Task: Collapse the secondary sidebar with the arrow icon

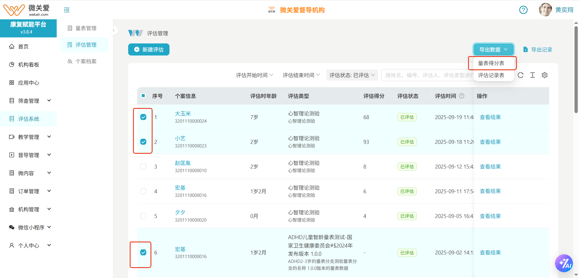Action: (114, 30)
